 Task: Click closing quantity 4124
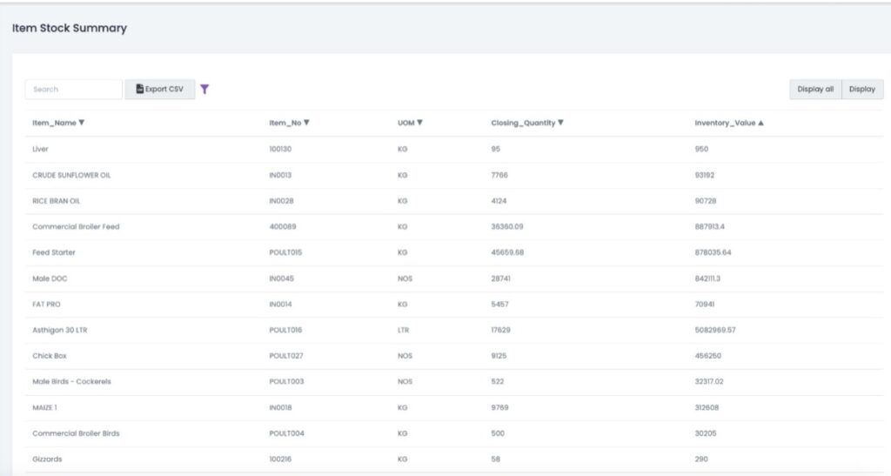pos(499,201)
